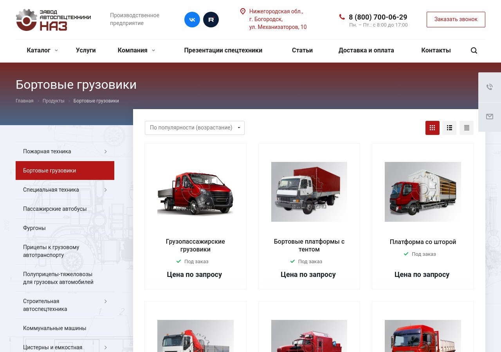Viewport: 501px width, 352px height.
Task: Open the Услуги menu item
Action: click(x=86, y=50)
